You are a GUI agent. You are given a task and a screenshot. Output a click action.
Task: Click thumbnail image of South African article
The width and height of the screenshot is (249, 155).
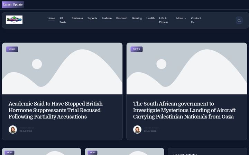[187, 69]
